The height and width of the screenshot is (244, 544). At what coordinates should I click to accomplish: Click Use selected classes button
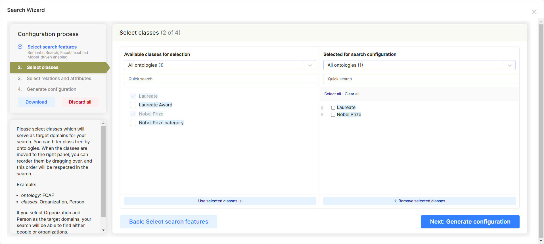coord(220,201)
